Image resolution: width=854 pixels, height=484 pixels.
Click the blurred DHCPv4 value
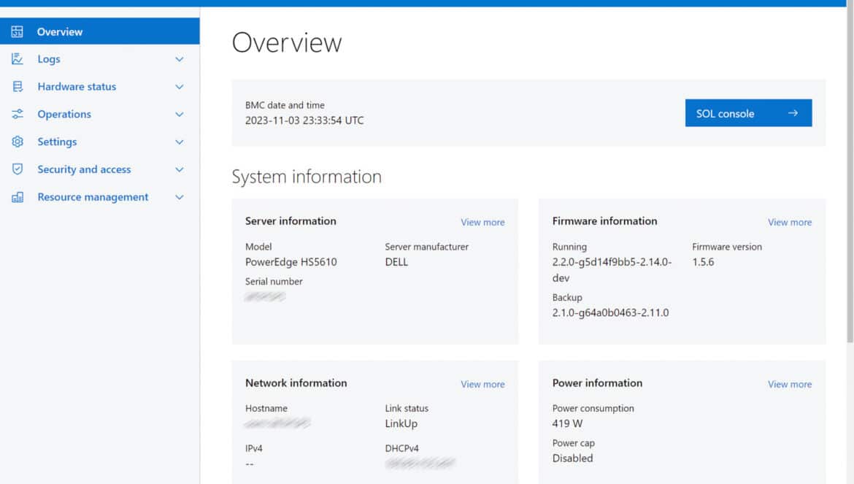(x=420, y=464)
